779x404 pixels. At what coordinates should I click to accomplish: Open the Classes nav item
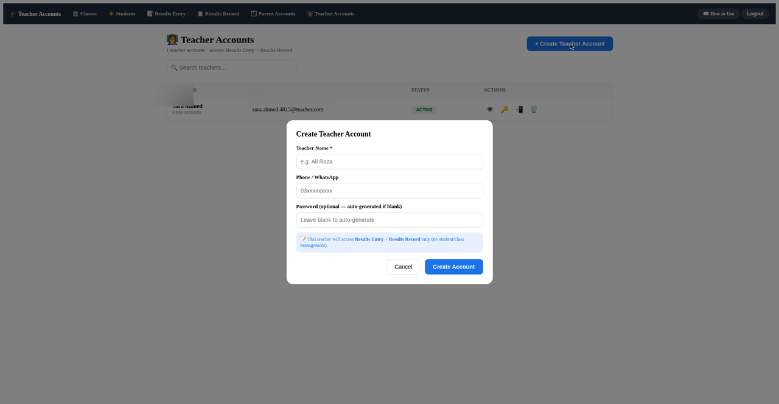tap(85, 13)
